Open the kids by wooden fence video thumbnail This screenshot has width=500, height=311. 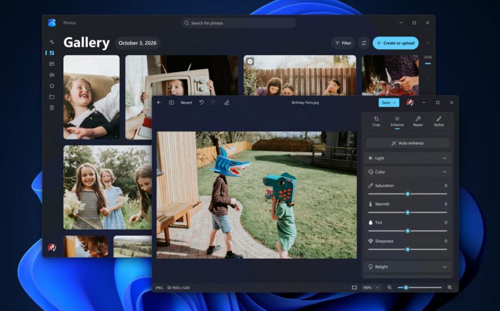coord(300,75)
